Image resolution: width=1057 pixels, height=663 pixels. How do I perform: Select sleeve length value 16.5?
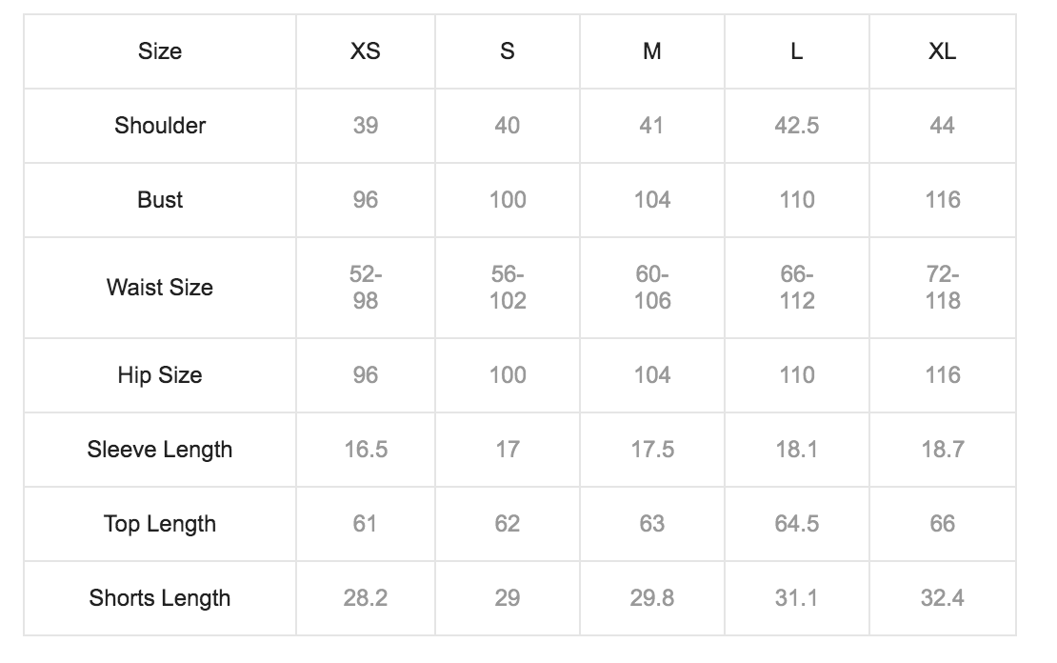click(x=366, y=450)
